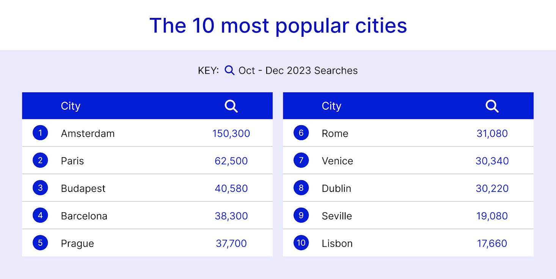Click Amsterdam's search count 150,300
556x279 pixels.
coord(231,133)
